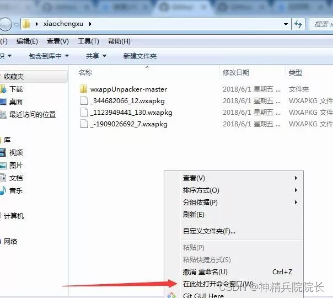Click 新建文件夹 toolbar button

(x=140, y=56)
